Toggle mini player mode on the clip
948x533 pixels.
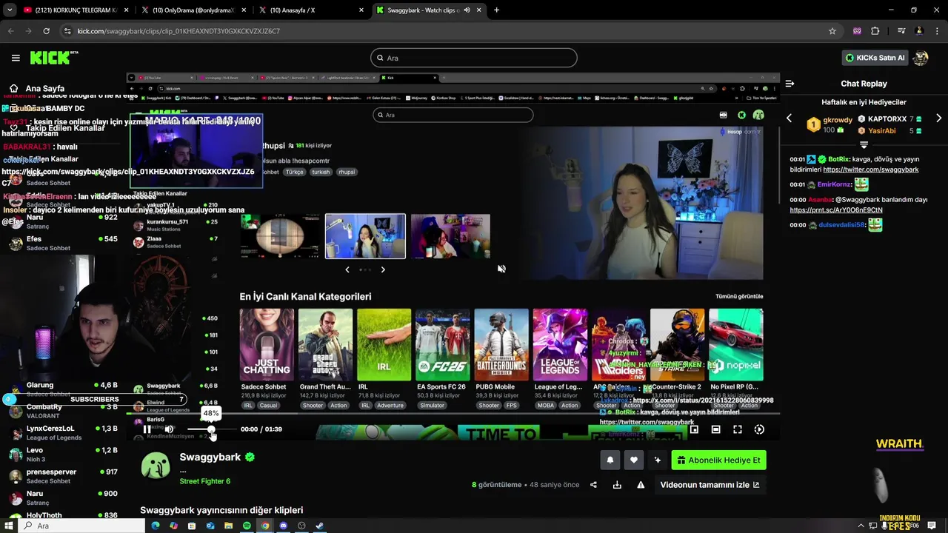coord(694,429)
